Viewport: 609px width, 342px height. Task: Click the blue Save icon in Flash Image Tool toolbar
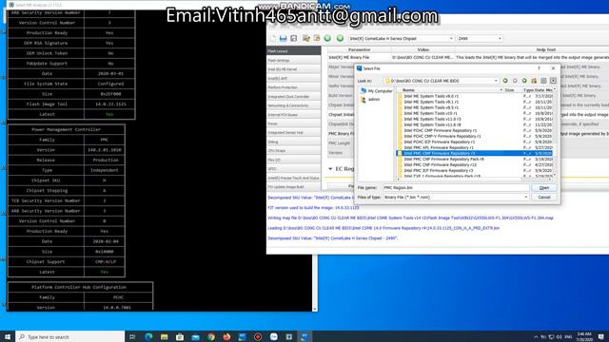283,38
